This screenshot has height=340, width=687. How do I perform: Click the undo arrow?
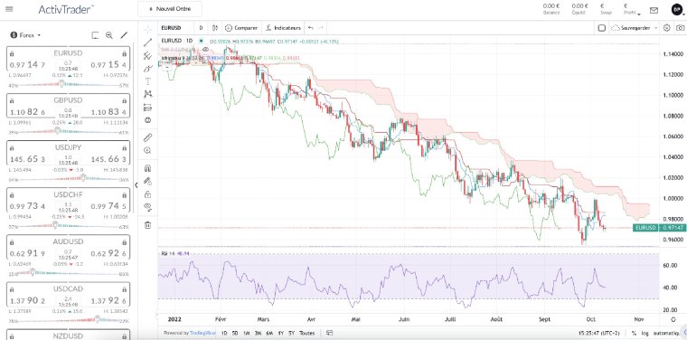pos(311,28)
